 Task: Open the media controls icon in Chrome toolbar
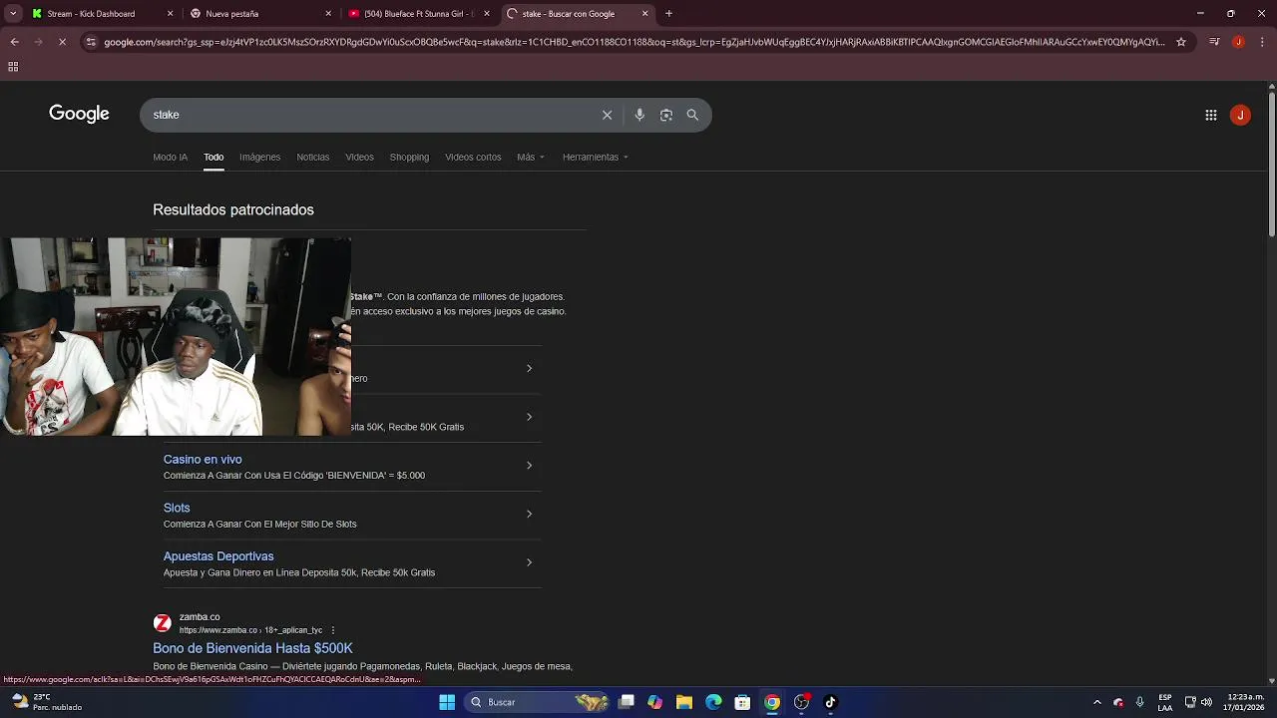coord(1214,42)
